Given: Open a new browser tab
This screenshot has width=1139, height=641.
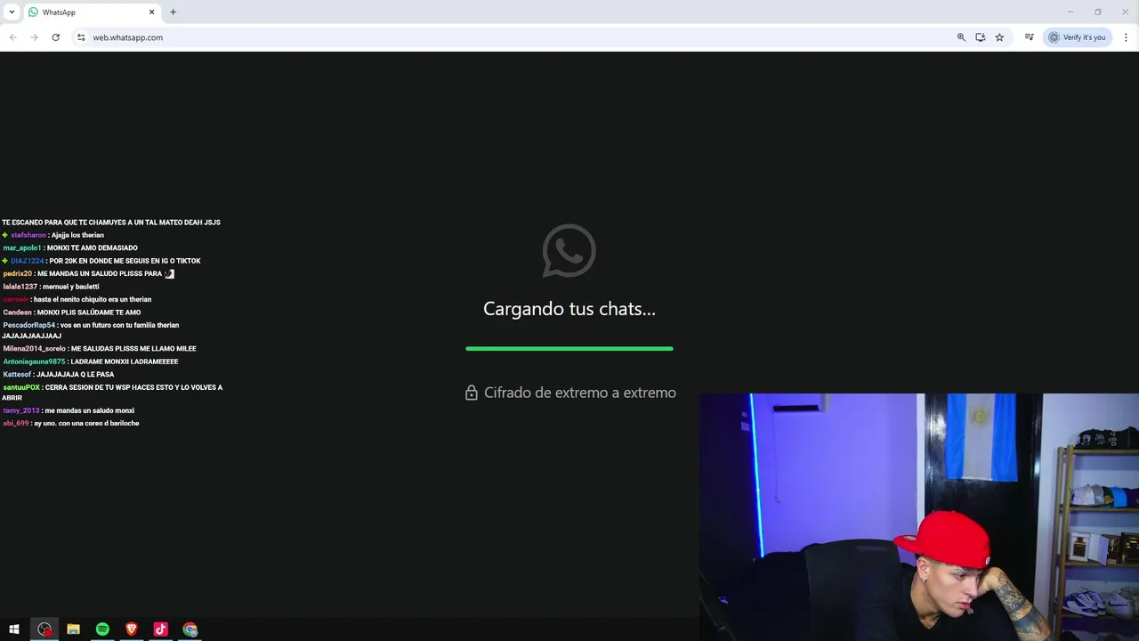Looking at the screenshot, I should pos(173,12).
